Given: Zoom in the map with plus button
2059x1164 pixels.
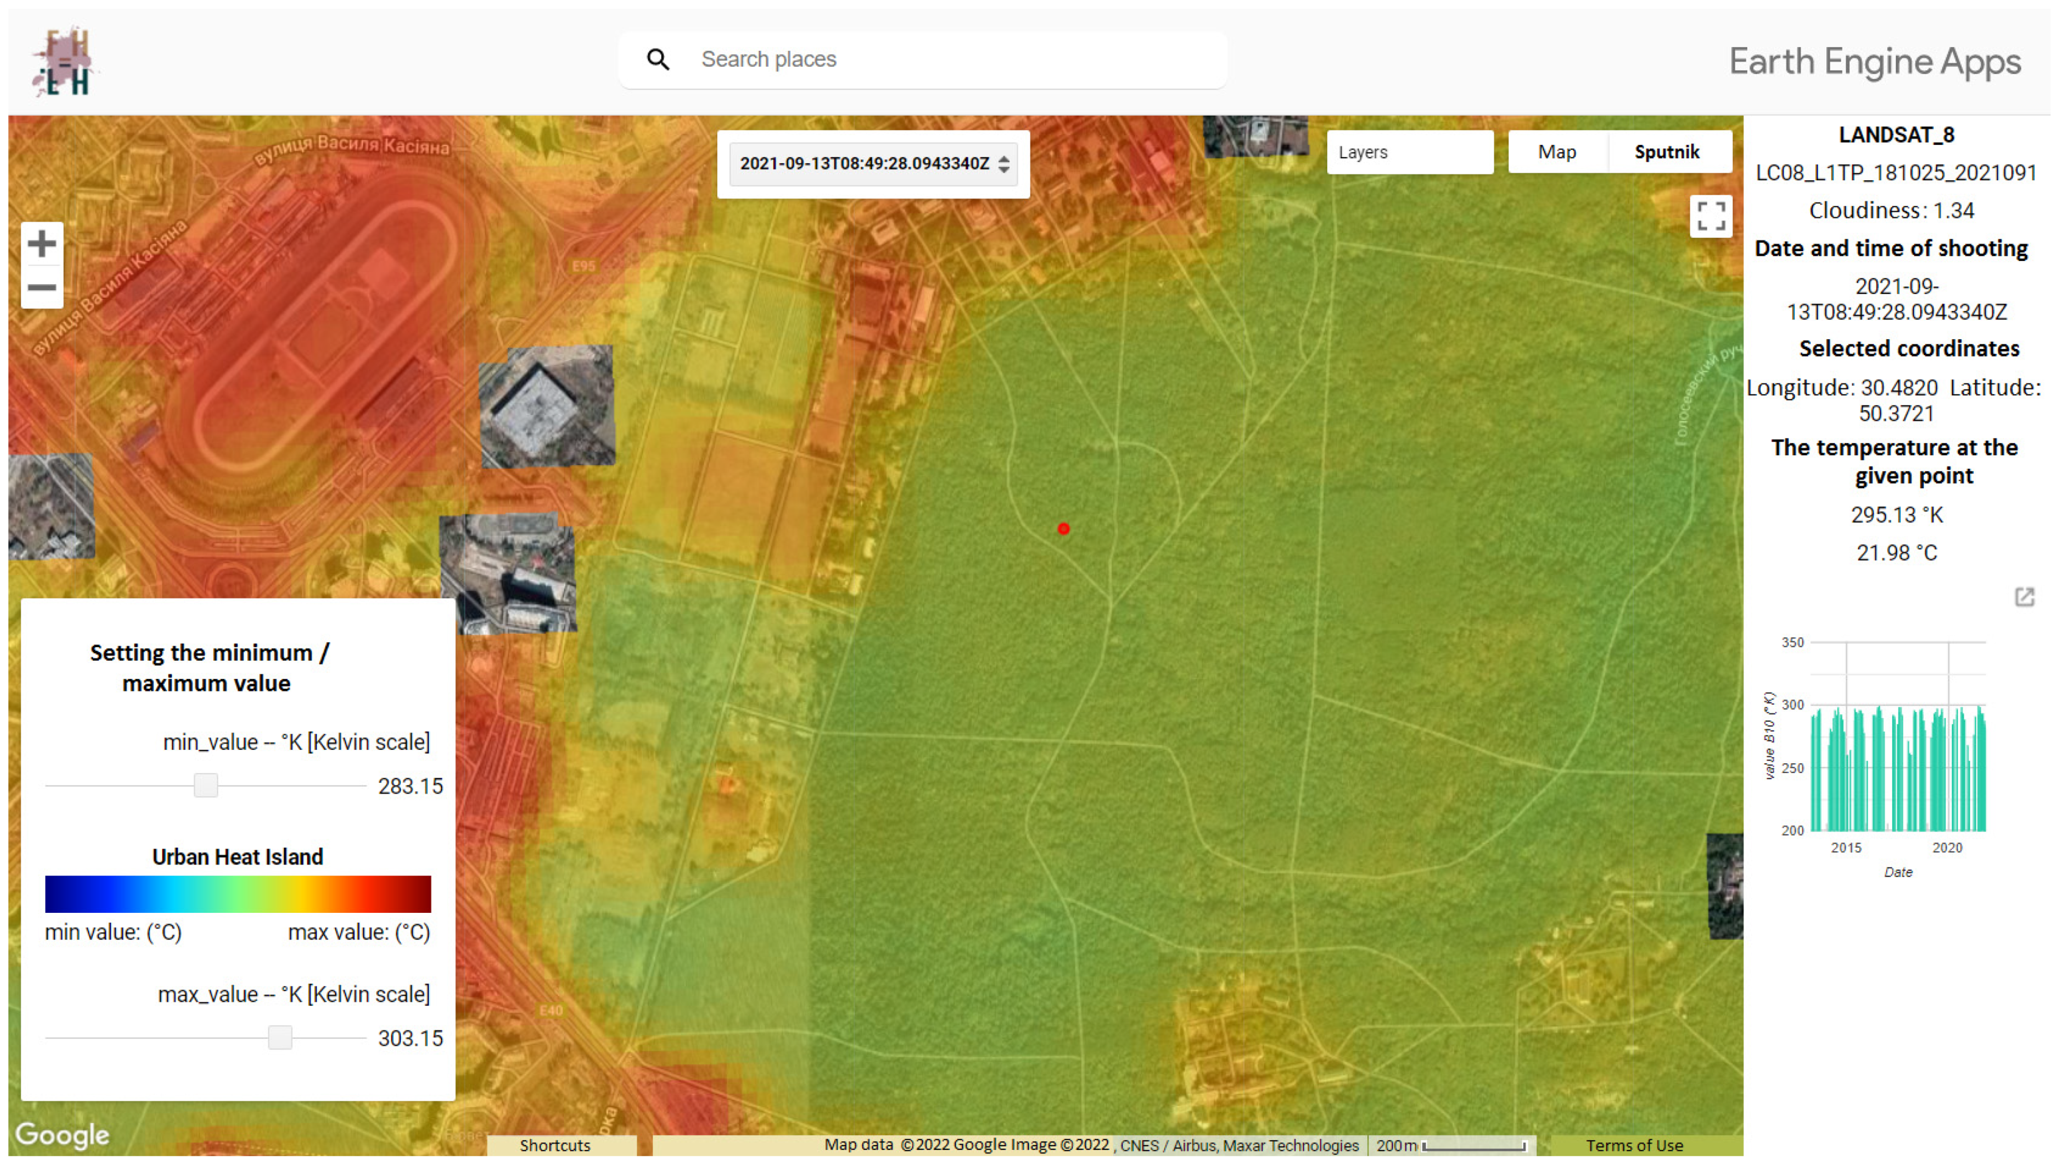Looking at the screenshot, I should pyautogui.click(x=41, y=244).
